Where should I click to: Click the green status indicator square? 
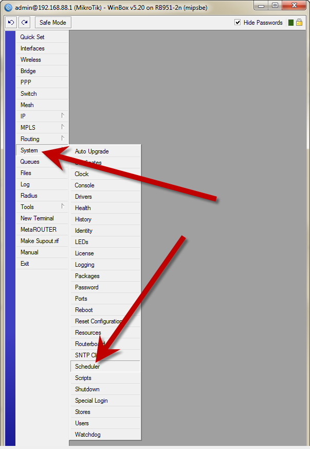(290, 23)
